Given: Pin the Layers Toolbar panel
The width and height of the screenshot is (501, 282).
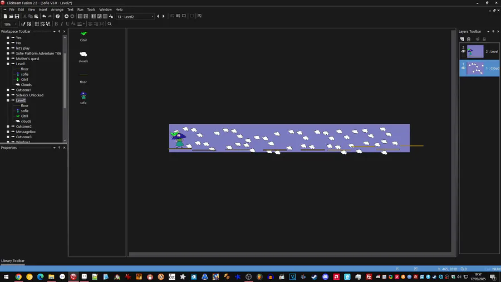Looking at the screenshot, I should click(493, 31).
